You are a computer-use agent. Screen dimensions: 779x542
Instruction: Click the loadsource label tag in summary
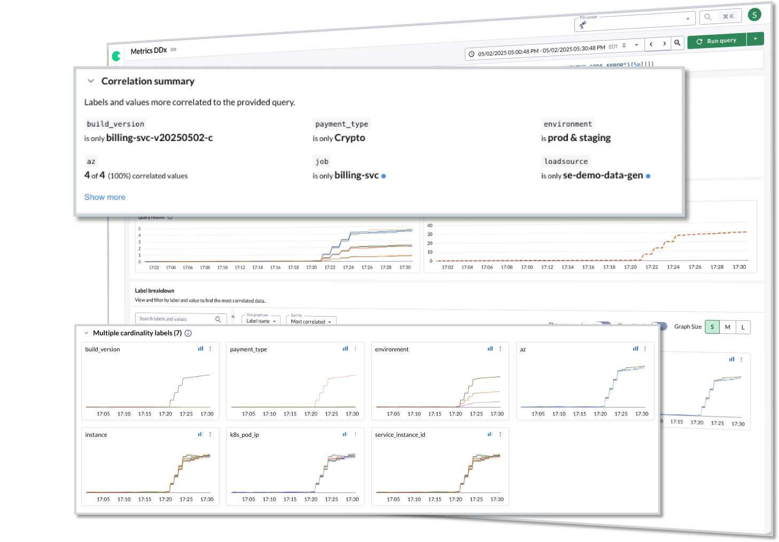566,161
